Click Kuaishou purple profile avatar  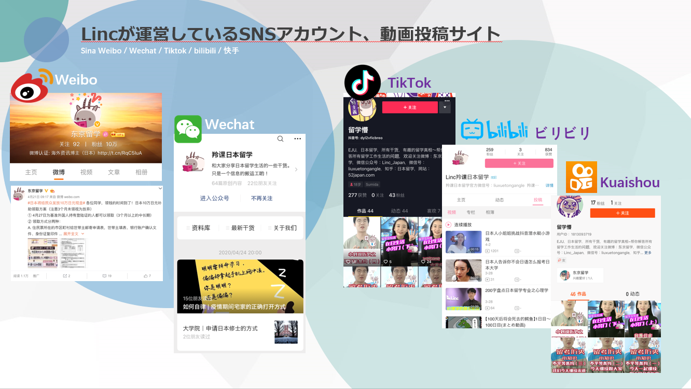pyautogui.click(x=570, y=205)
